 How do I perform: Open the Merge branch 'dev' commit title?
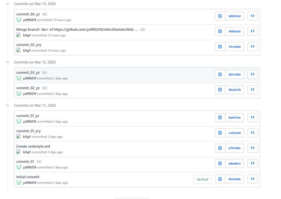[x=77, y=29]
